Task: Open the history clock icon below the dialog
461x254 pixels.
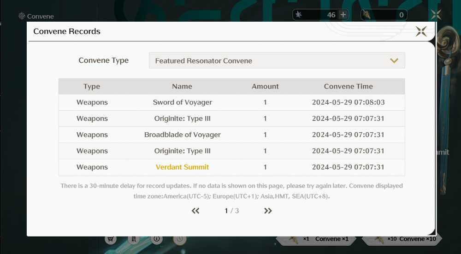Action: pos(180,239)
